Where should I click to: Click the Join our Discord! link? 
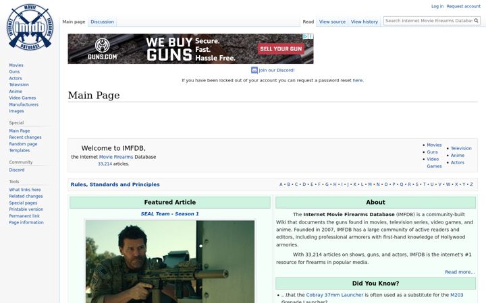(277, 70)
